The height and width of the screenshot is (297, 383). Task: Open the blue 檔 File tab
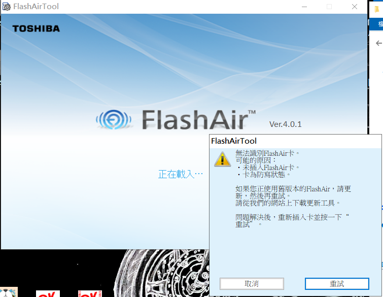[380, 24]
